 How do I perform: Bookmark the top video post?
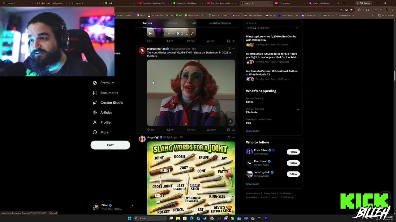point(228,41)
